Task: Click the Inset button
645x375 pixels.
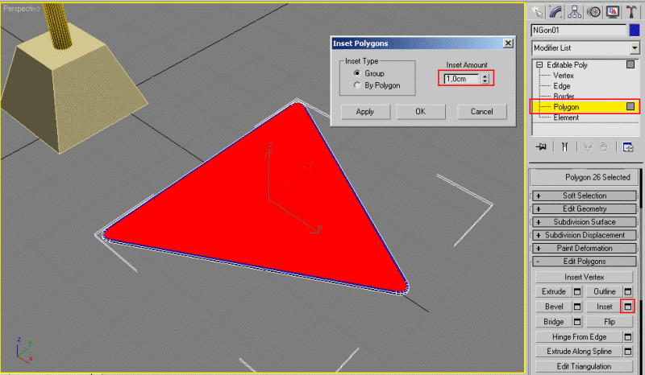Action: coord(603,307)
